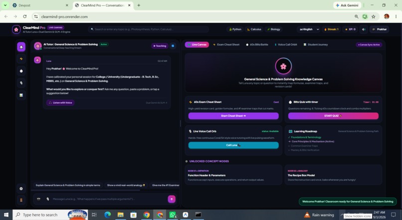Click the AI Tutor header avatar
402x220 pixels.
click(38, 46)
